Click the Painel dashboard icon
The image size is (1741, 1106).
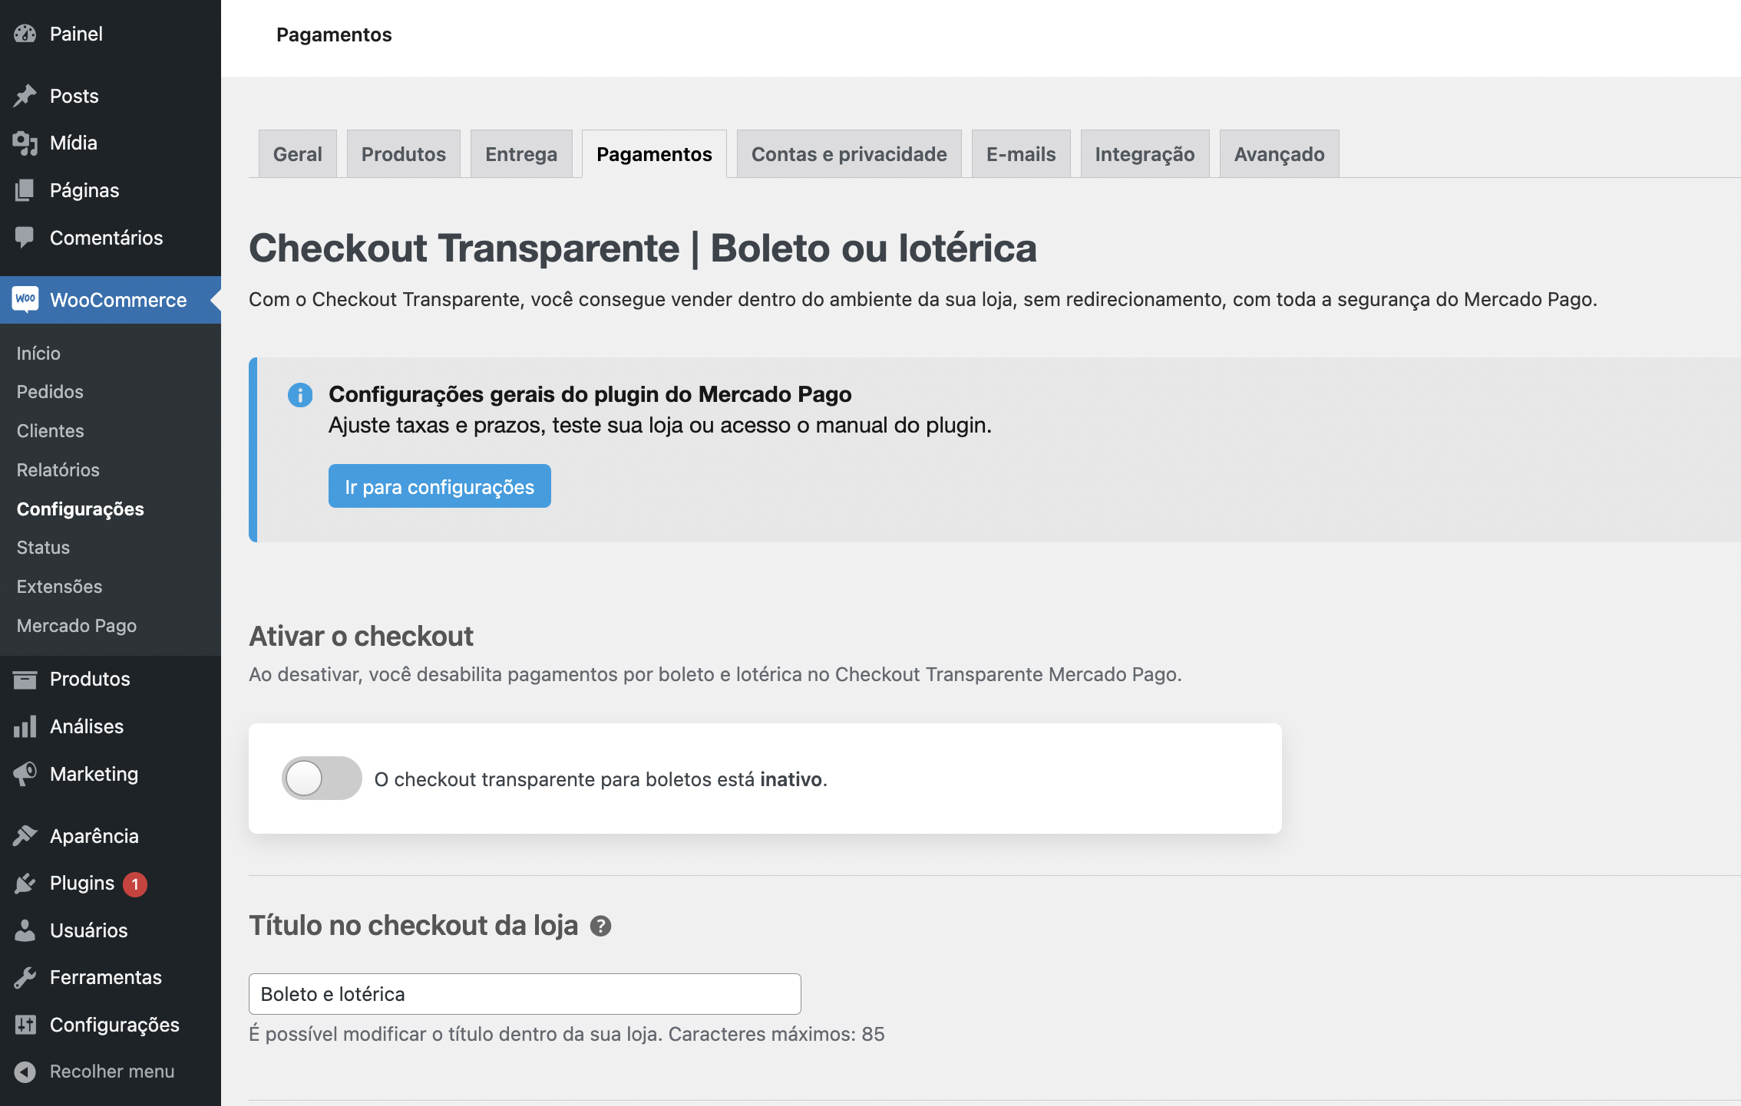coord(25,34)
